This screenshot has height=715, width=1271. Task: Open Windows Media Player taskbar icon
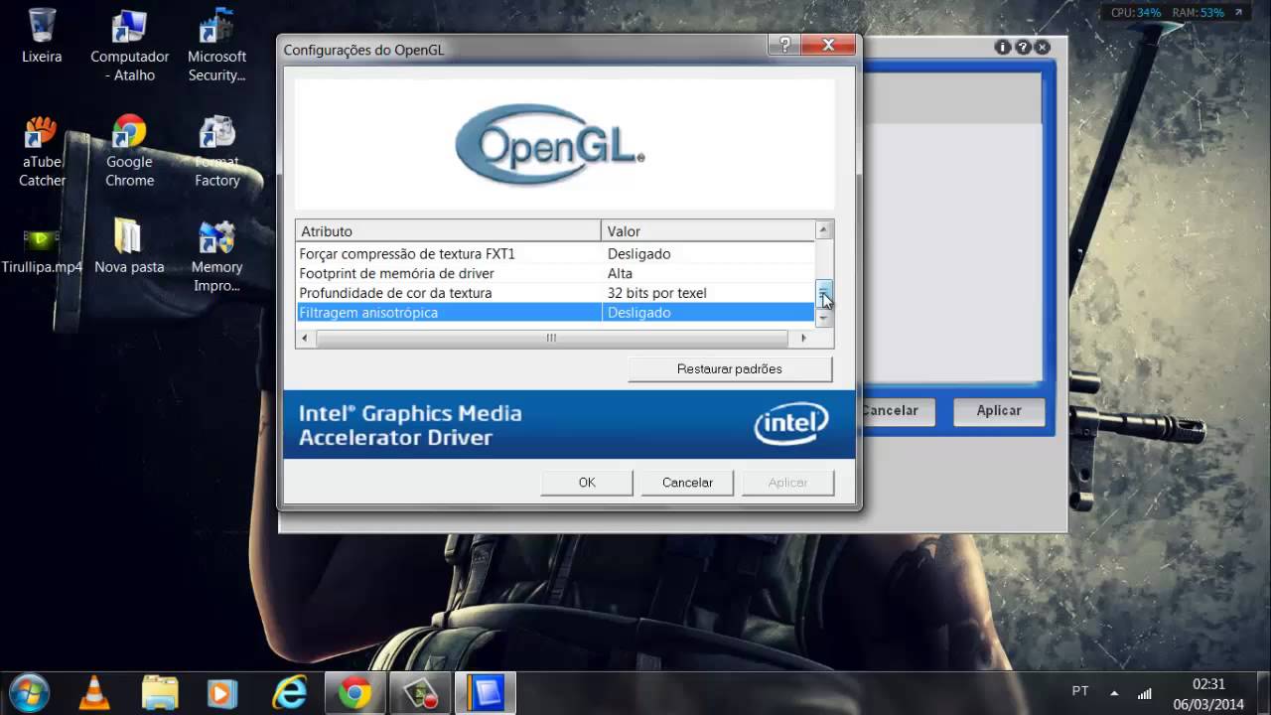tap(223, 692)
